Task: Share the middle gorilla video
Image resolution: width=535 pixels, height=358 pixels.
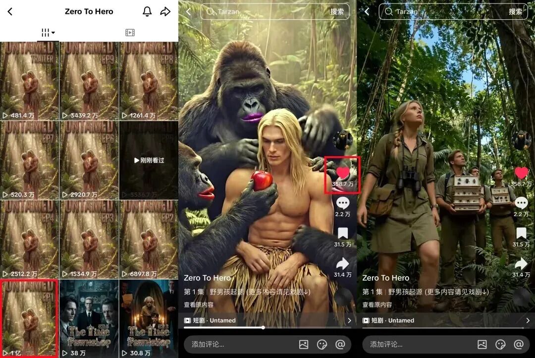Action: click(343, 263)
